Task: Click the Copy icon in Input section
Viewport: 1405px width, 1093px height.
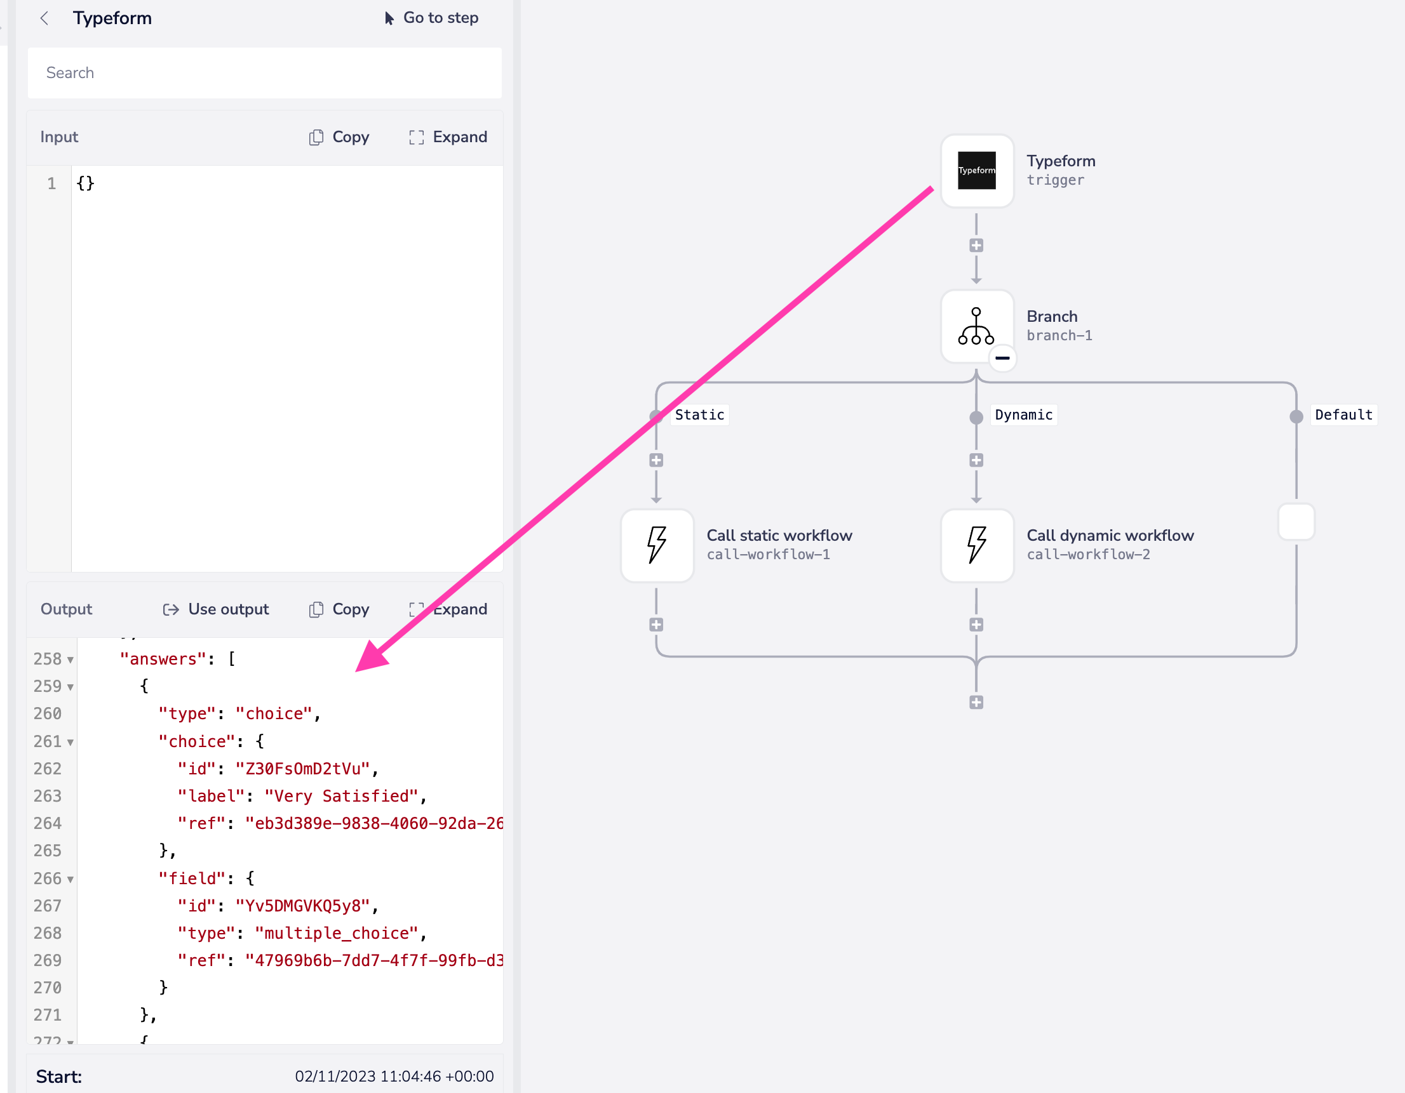Action: point(316,136)
